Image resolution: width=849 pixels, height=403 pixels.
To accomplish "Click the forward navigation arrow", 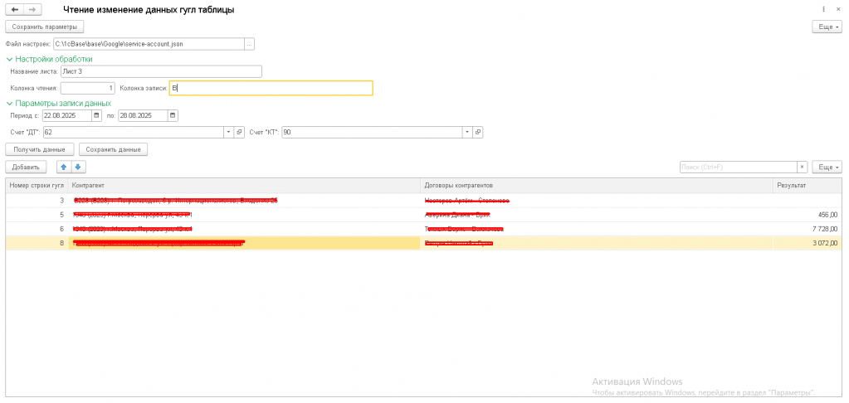I will point(32,9).
